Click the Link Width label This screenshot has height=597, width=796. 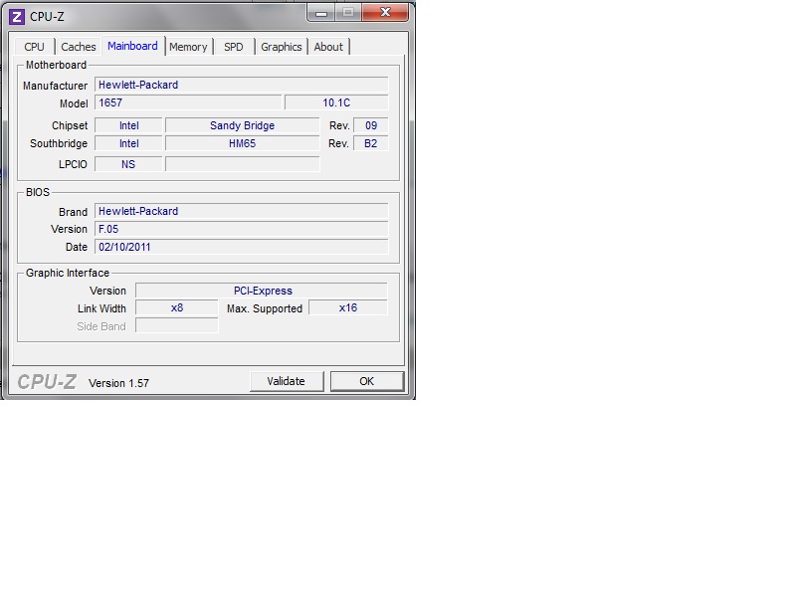point(101,308)
